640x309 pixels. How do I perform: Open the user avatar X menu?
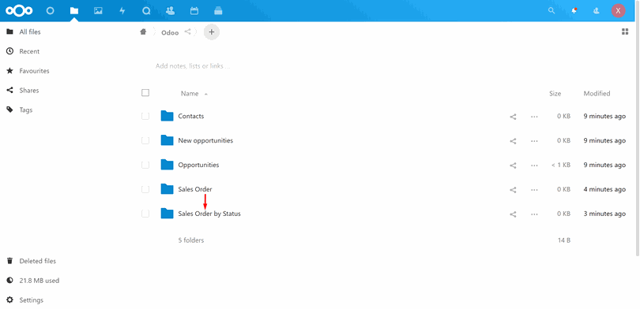(619, 11)
